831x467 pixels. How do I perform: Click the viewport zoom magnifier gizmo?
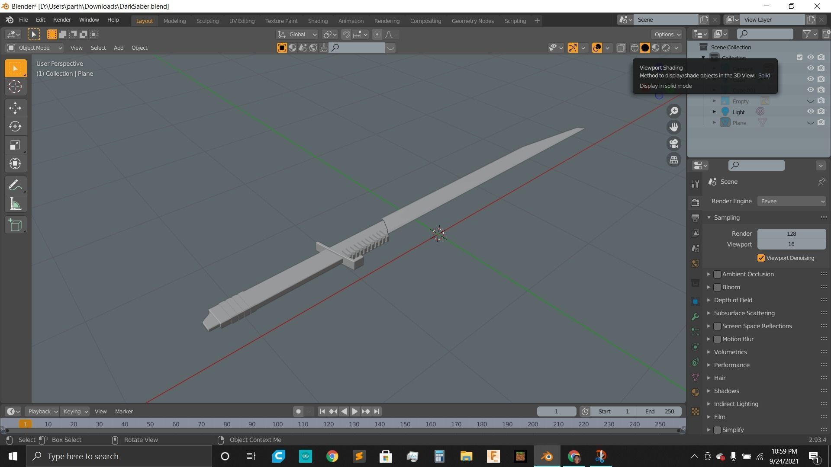(x=674, y=111)
